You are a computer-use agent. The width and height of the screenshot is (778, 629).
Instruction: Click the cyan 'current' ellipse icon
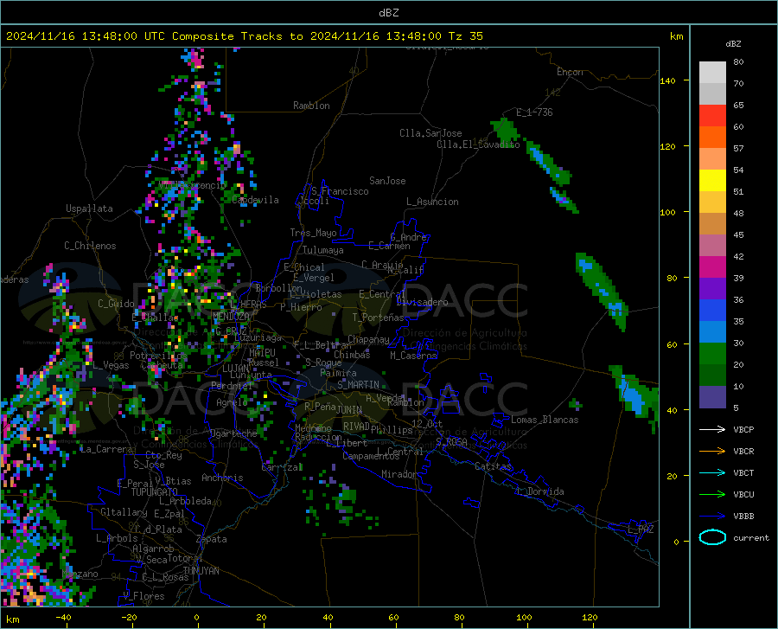point(712,537)
